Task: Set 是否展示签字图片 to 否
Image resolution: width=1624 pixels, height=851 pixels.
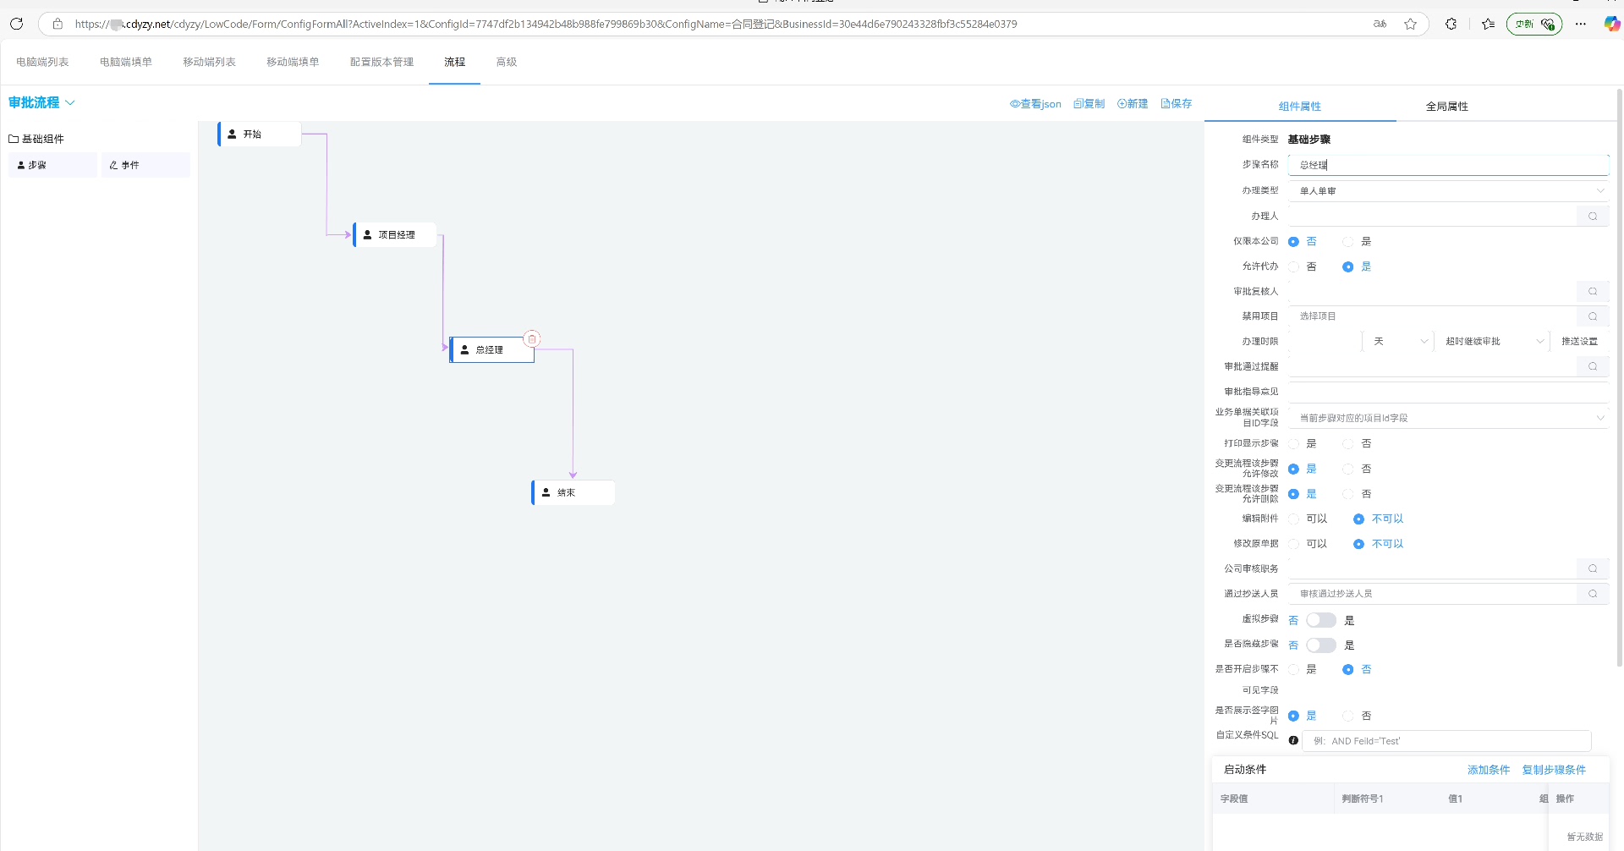Action: pos(1348,716)
